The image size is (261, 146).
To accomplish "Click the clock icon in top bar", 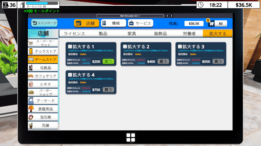I will tap(201, 5).
